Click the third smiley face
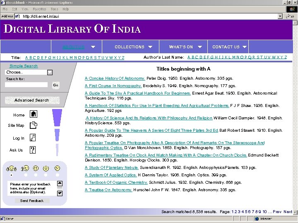Viewport: 298px width, 223px height. coord(36,168)
